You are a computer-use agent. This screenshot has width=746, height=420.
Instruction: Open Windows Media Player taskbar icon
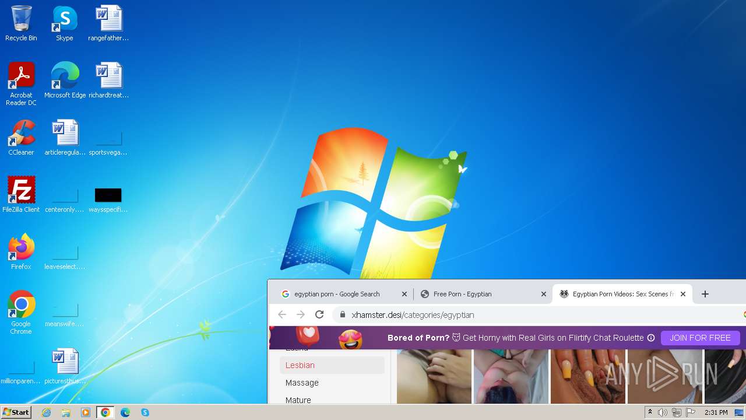pyautogui.click(x=86, y=412)
